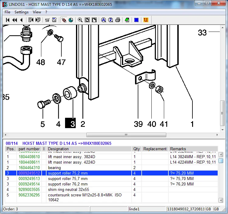Image resolution: width=228 pixels, height=214 pixels.
Task: Click the fast rewind double-arrow icon
Action: coord(15,20)
